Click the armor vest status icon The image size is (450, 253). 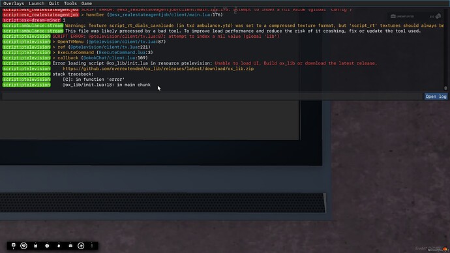coord(36,246)
